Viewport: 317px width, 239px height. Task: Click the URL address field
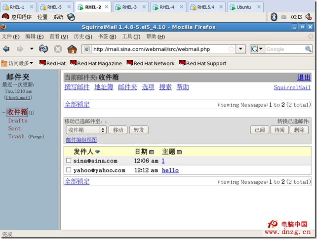click(x=159, y=49)
